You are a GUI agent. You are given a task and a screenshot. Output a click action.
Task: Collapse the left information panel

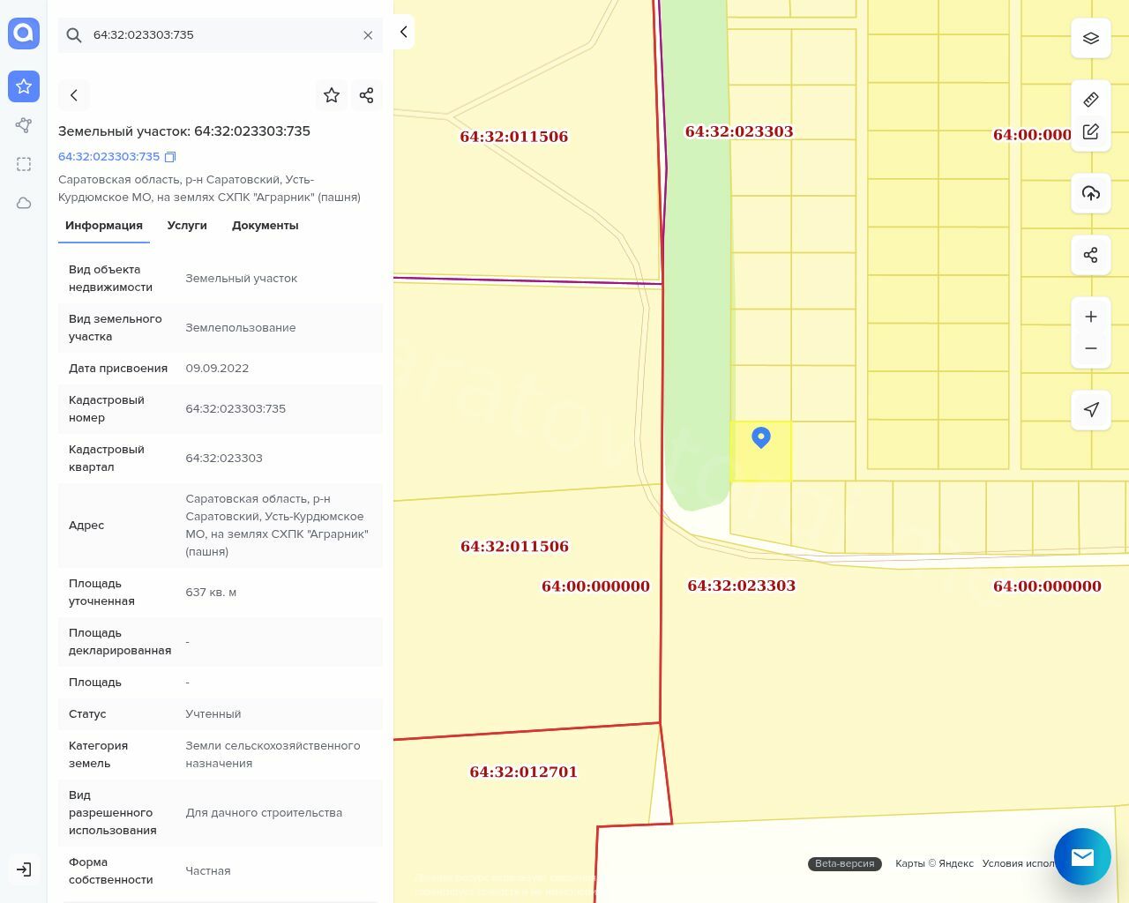[x=403, y=32]
